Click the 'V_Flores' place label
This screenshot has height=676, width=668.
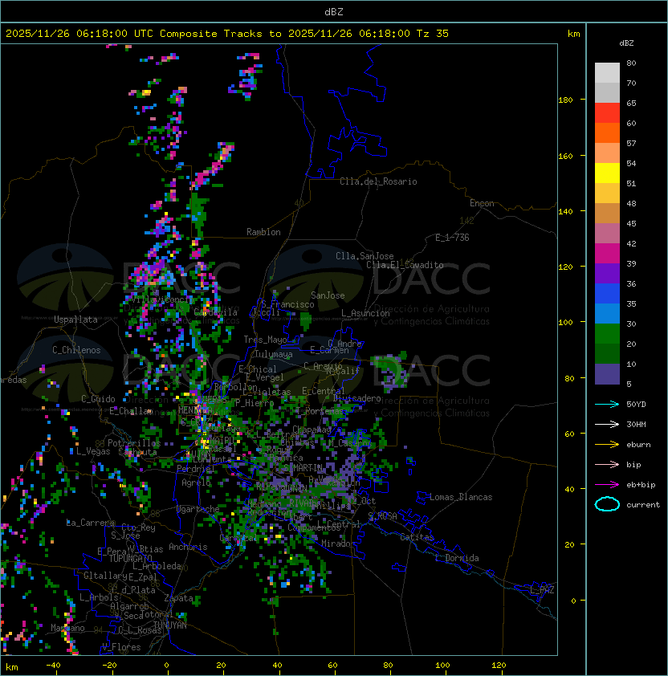(x=121, y=647)
